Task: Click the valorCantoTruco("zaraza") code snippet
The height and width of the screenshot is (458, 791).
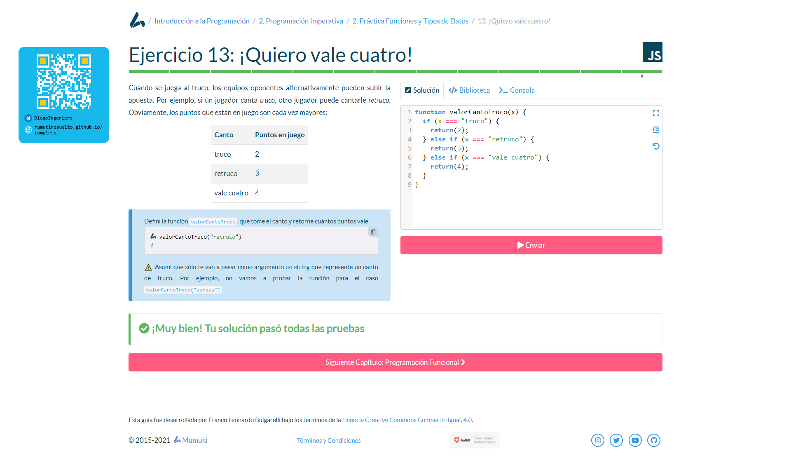Action: point(183,290)
